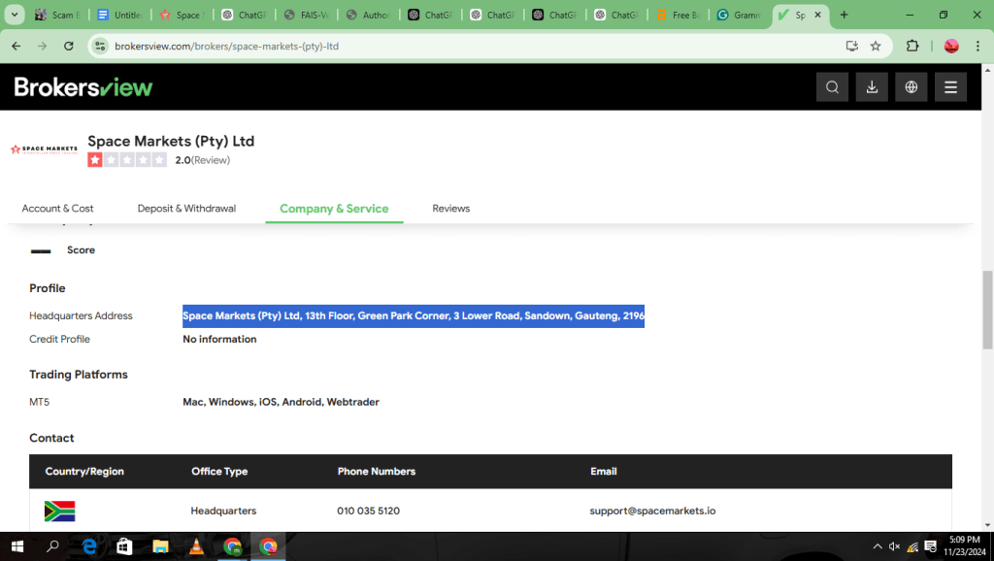Click the MT5 platform label
The height and width of the screenshot is (561, 994).
[39, 402]
